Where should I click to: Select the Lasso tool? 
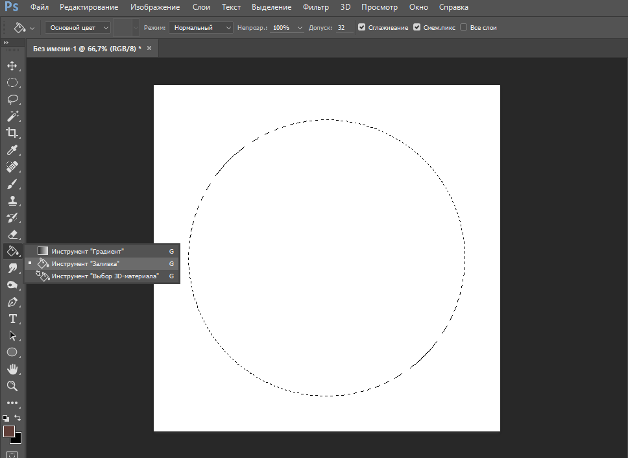click(12, 99)
